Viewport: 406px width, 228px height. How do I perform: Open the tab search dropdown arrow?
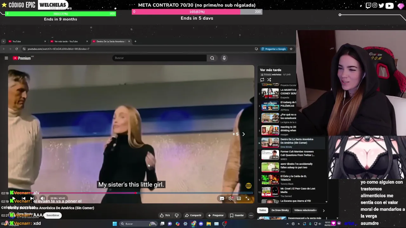coord(3,41)
